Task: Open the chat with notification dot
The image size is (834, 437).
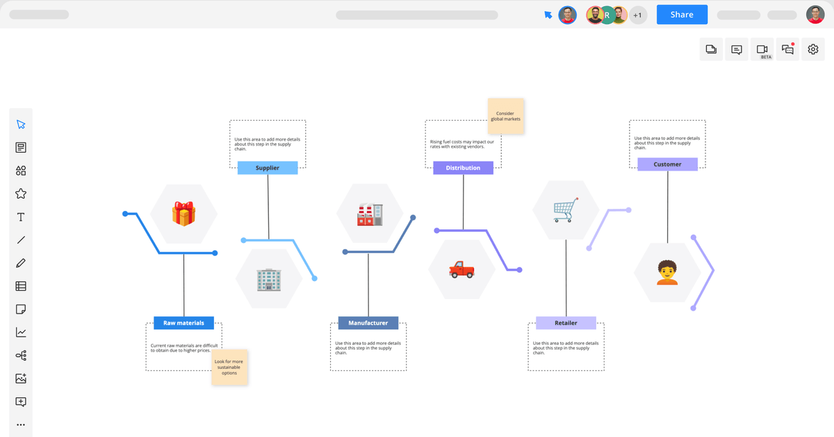Action: click(x=787, y=49)
